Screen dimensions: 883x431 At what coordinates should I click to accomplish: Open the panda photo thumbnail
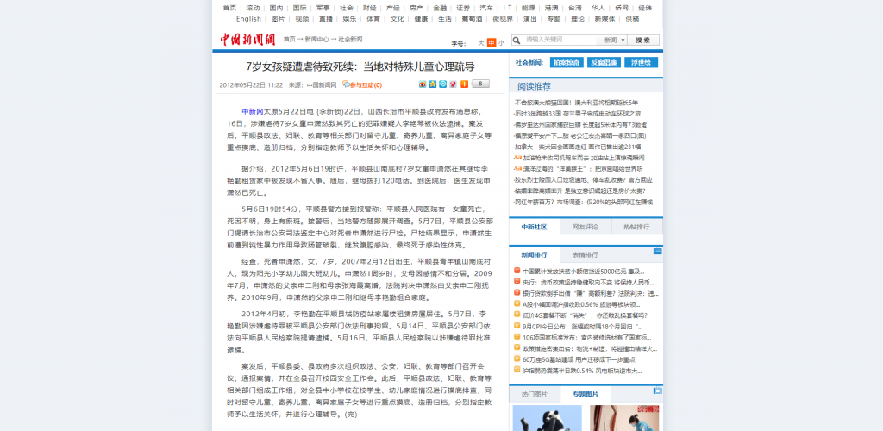(547, 418)
